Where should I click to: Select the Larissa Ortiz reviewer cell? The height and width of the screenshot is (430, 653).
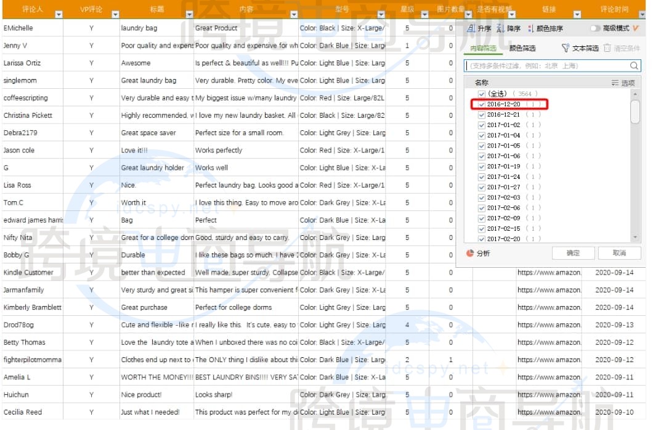(x=33, y=63)
